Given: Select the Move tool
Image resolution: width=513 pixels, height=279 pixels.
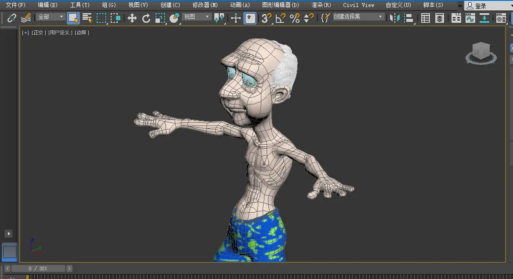Looking at the screenshot, I should coord(132,18).
